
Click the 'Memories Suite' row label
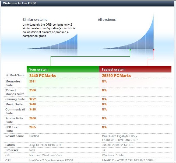tap(13, 83)
